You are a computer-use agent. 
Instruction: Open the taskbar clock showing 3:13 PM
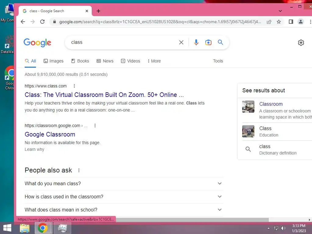click(299, 228)
